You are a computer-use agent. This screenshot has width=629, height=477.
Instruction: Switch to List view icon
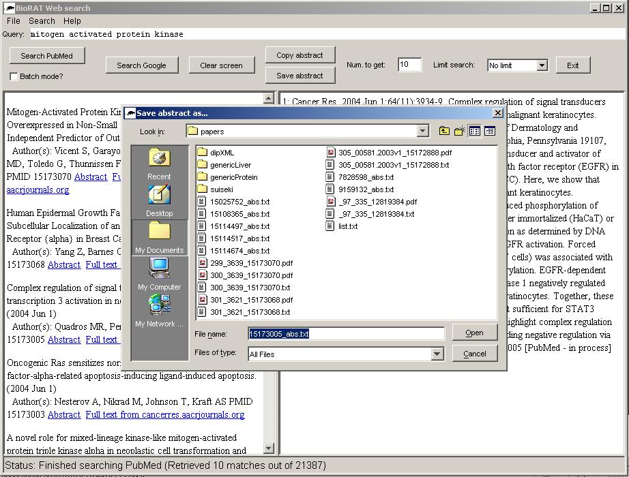[475, 131]
